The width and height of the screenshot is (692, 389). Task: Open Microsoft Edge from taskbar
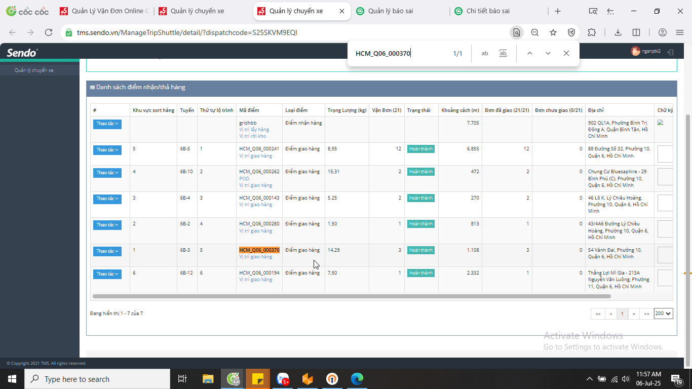[357, 379]
